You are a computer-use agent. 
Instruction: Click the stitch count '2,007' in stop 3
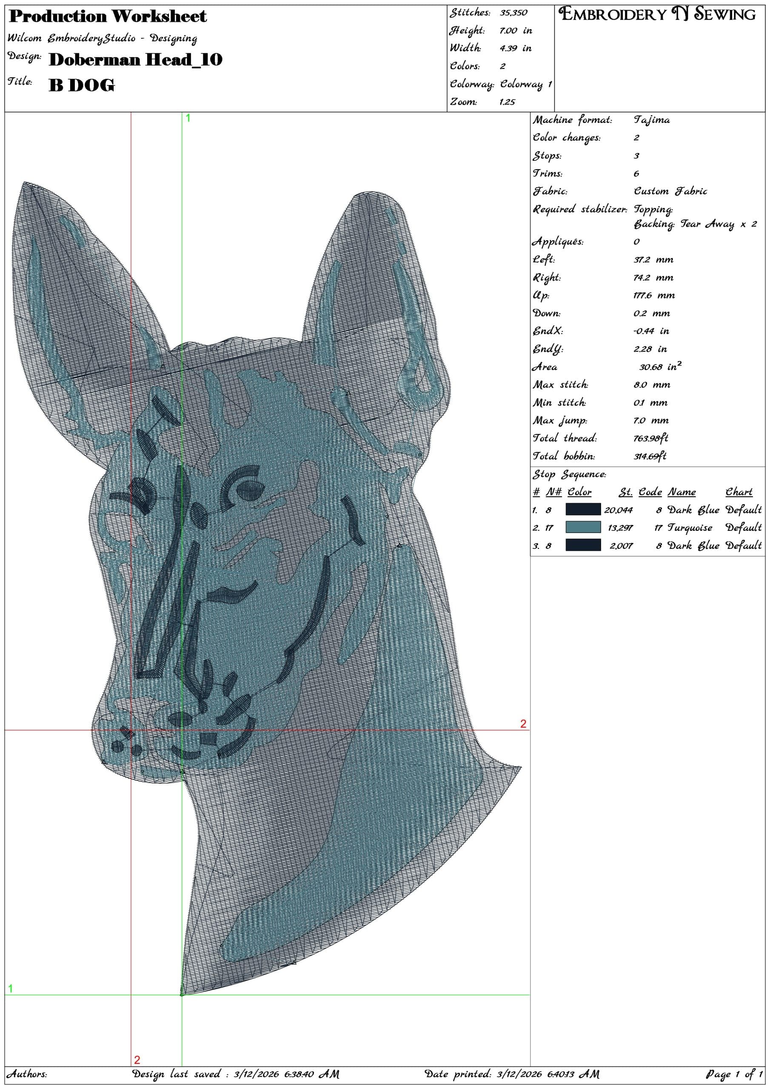[621, 546]
